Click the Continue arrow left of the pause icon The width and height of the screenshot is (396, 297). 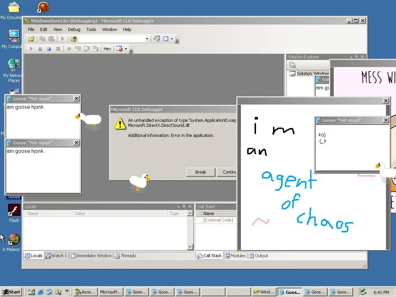point(31,49)
